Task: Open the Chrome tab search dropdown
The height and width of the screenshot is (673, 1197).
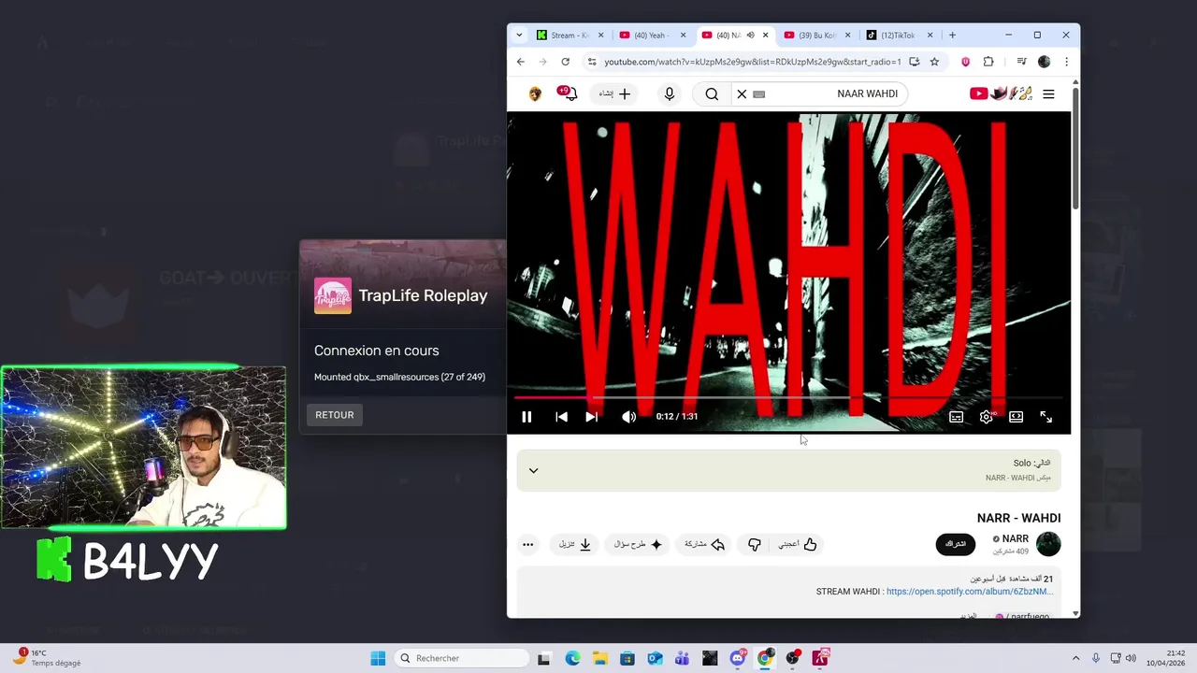Action: [519, 36]
